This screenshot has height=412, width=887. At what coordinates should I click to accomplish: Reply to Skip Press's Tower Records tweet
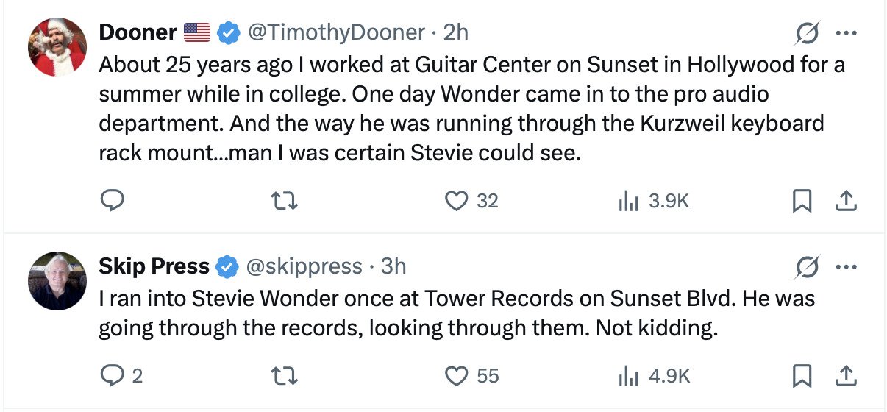113,376
